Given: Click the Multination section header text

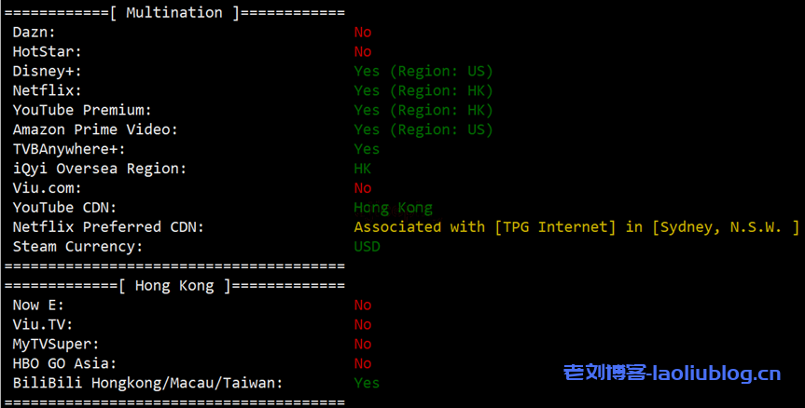Looking at the screenshot, I should 174,13.
